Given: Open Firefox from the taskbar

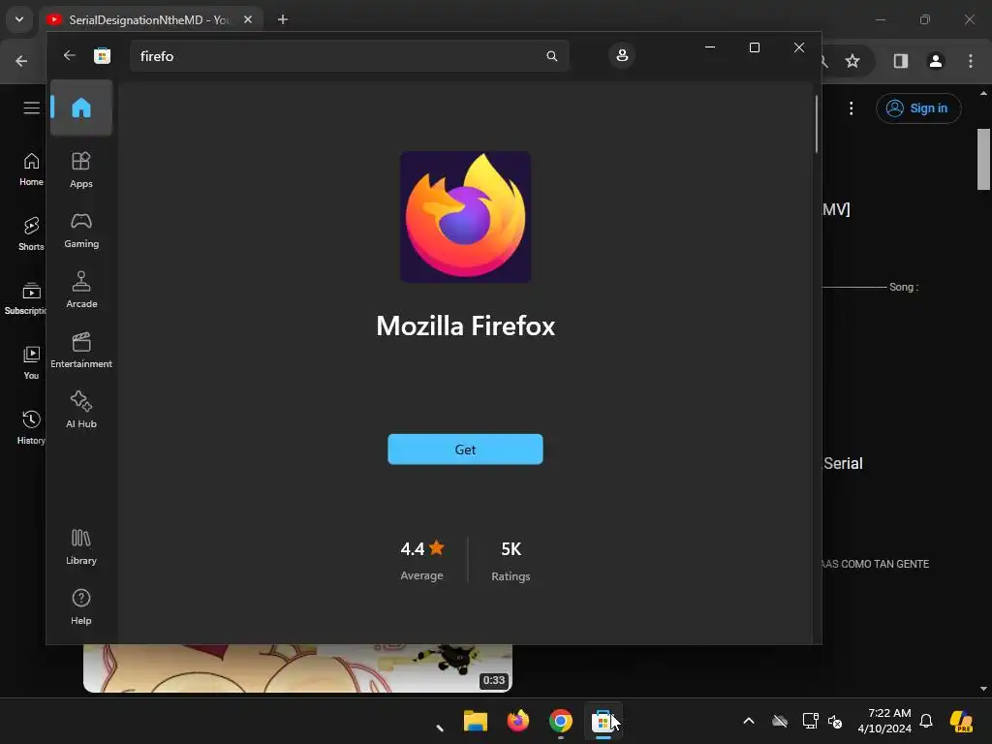Looking at the screenshot, I should 518,721.
